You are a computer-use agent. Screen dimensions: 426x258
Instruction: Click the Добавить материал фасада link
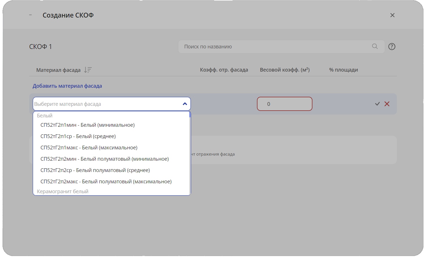(x=67, y=86)
